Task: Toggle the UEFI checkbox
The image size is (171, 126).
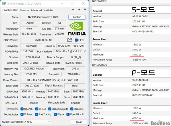Action: 76,40
